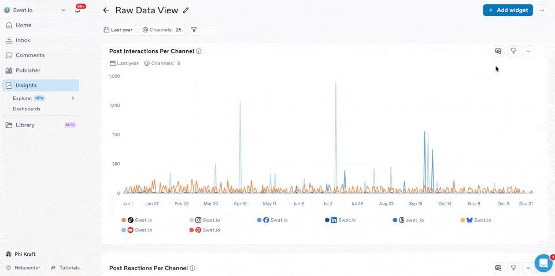This screenshot has width=555, height=276.
Task: Toggle the Bluesky Swat.io legend entry
Action: tap(476, 220)
